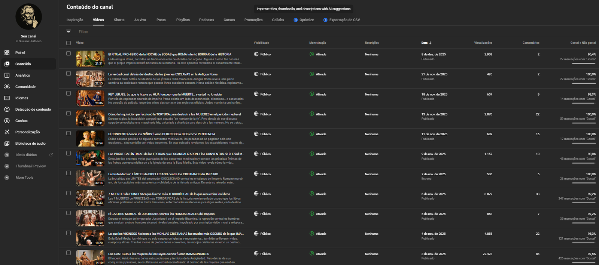Click like ratio bar for El RITUAL PROHIBIDO

(x=584, y=64)
